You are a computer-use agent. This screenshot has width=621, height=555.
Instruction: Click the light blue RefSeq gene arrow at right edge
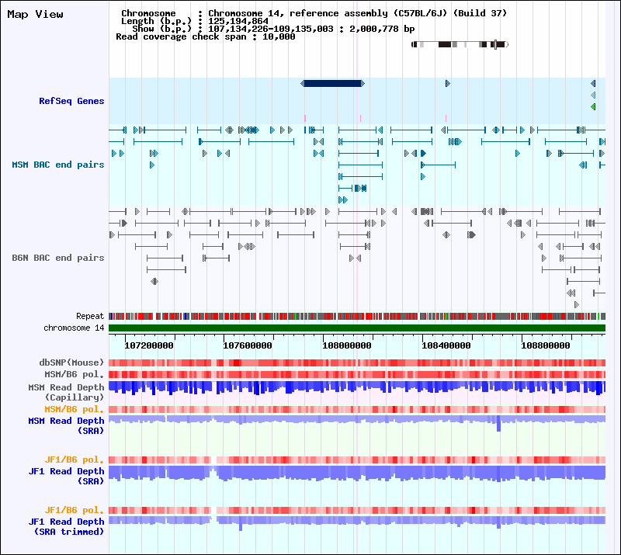593,95
